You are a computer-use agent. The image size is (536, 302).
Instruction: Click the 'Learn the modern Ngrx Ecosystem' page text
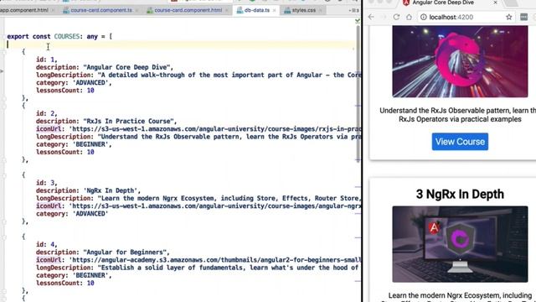460,295
